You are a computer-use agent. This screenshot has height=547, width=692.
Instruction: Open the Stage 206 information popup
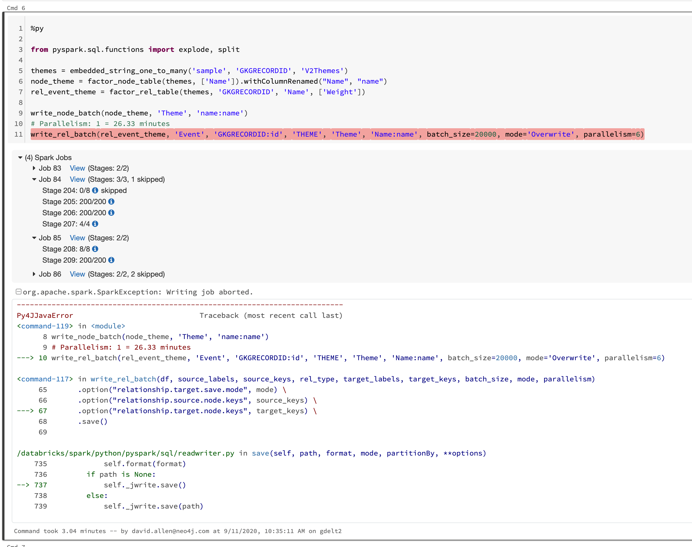(x=111, y=212)
